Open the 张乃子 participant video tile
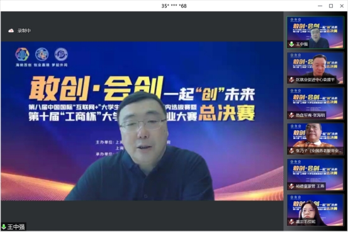 [x=315, y=139]
